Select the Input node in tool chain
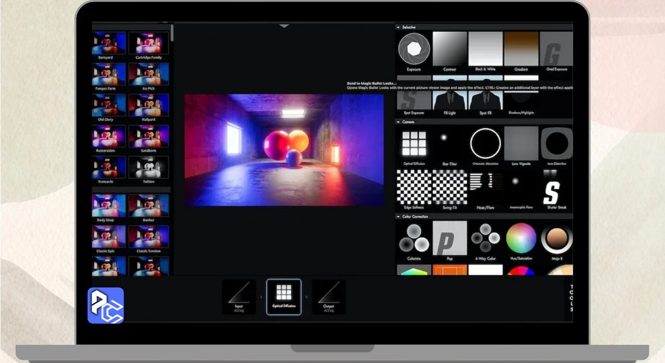665x363 pixels. pos(239,297)
